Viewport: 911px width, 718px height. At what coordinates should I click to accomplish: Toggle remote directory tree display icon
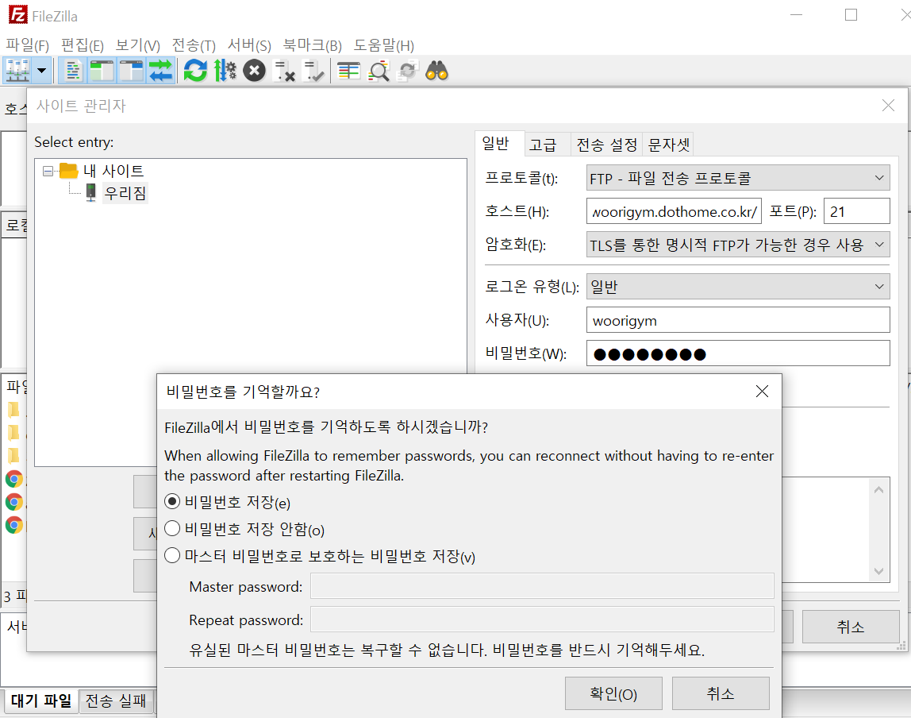tap(131, 71)
